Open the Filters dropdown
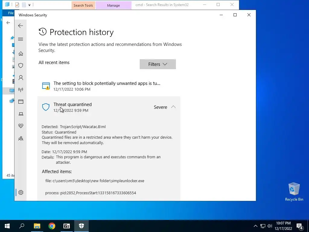This screenshot has height=232, width=309. click(158, 64)
